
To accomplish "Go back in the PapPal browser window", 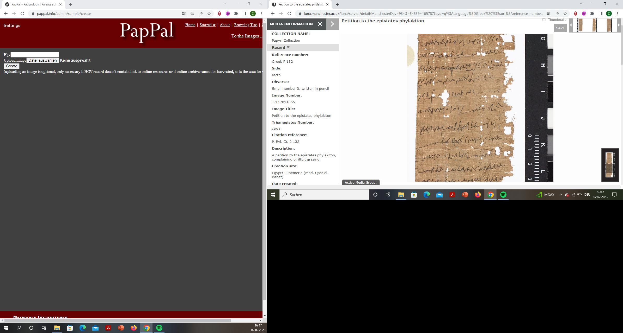I will point(6,14).
